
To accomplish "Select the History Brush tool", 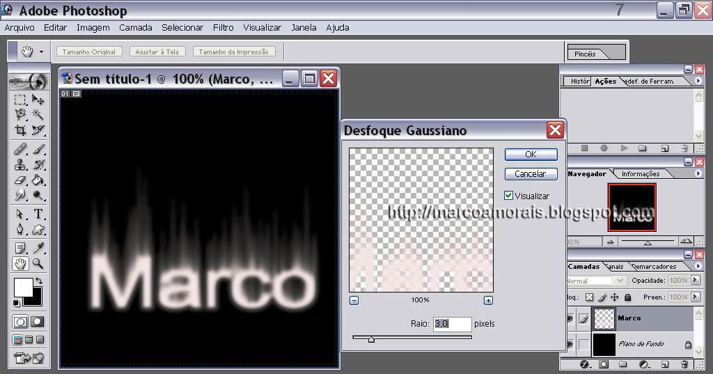I will pos(38,164).
